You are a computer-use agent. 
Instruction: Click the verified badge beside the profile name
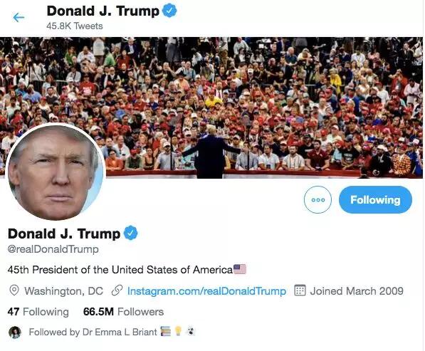click(x=131, y=233)
